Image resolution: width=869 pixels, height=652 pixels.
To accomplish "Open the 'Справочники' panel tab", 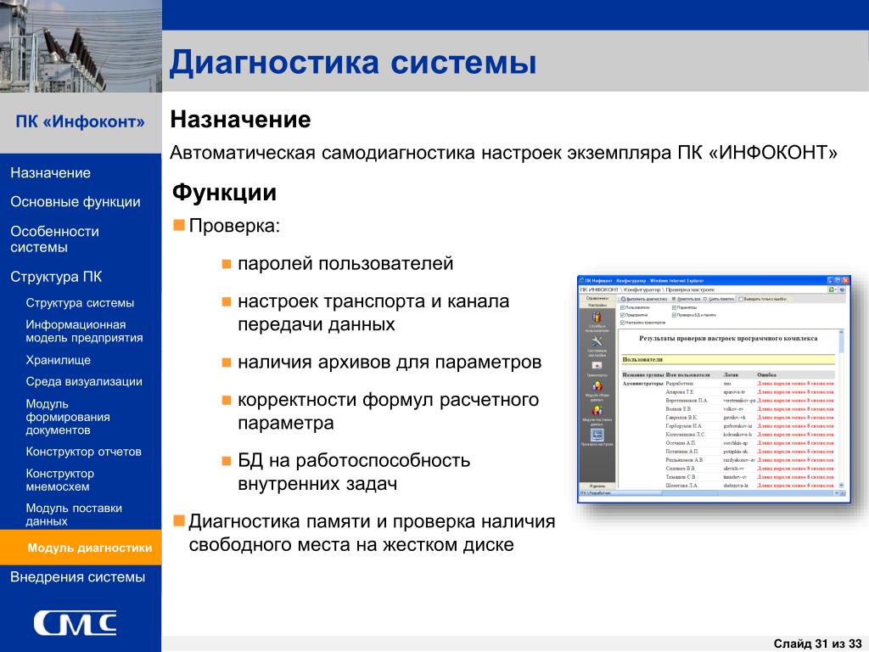I will (597, 298).
